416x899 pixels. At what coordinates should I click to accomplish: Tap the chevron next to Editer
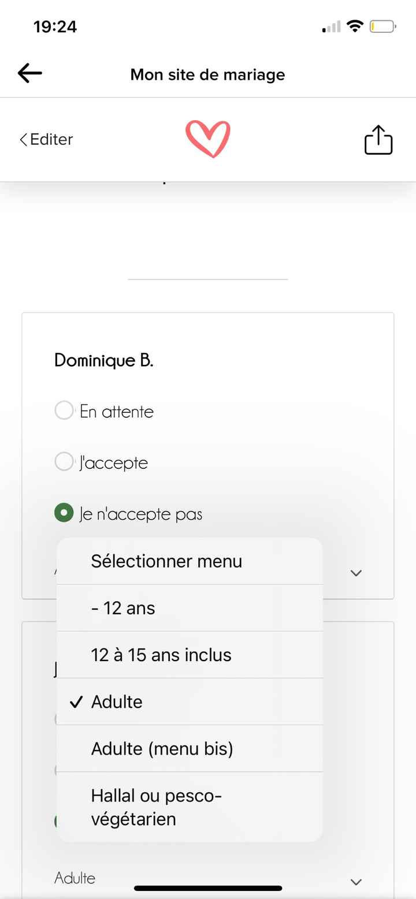(x=23, y=139)
